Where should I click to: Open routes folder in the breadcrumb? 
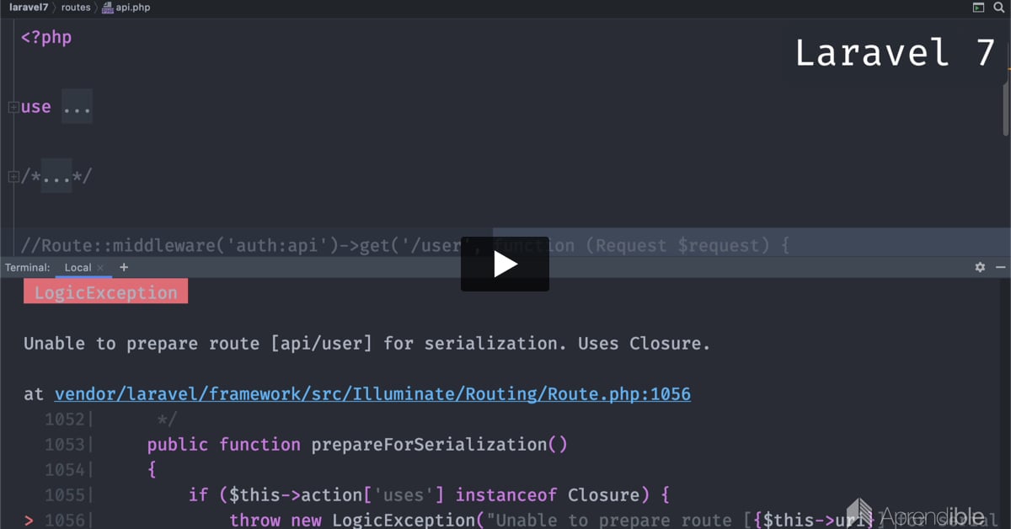point(76,7)
